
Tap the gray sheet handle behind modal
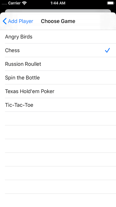pos(58,11)
